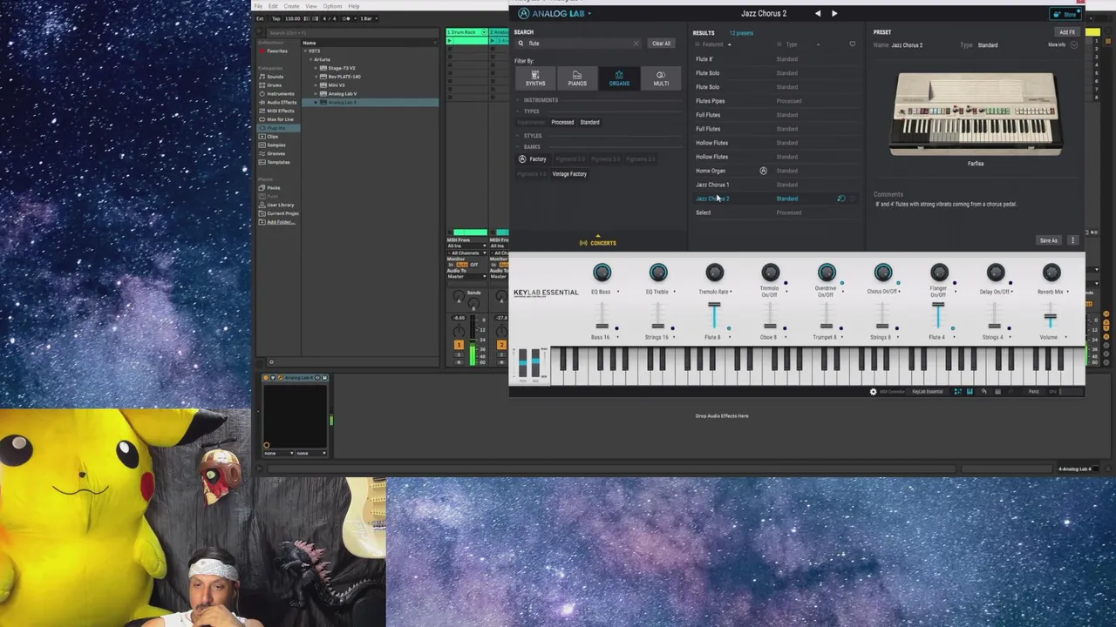Viewport: 1116px width, 627px height.
Task: Sort results by Featured column
Action: point(712,44)
